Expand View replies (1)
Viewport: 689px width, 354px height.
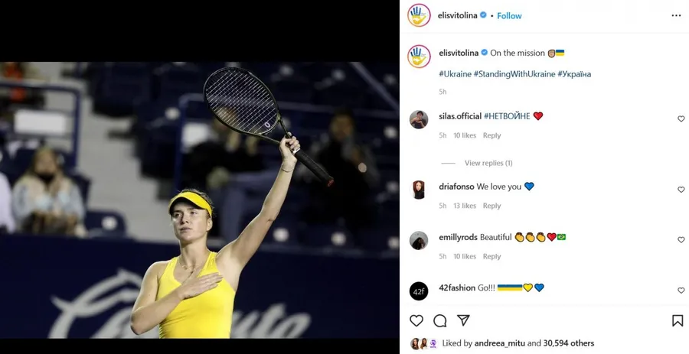(488, 163)
